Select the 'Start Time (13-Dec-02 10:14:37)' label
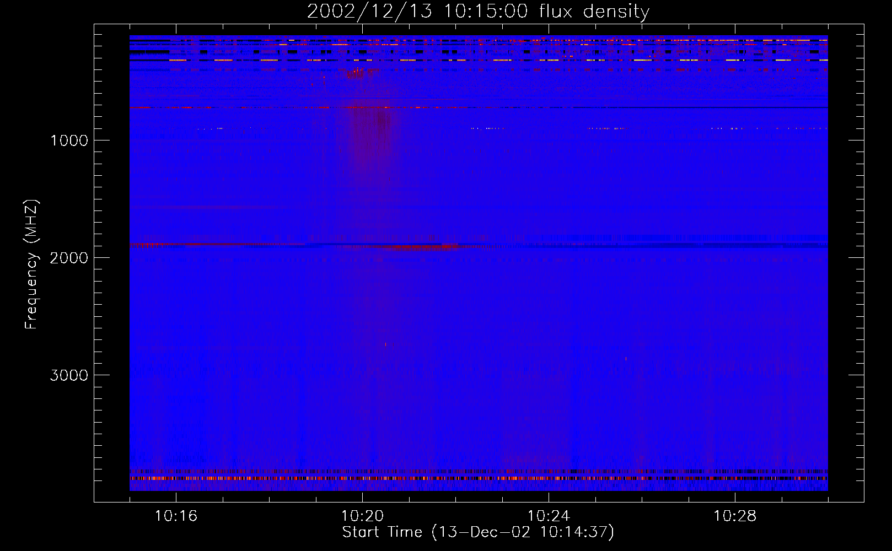 tap(478, 532)
